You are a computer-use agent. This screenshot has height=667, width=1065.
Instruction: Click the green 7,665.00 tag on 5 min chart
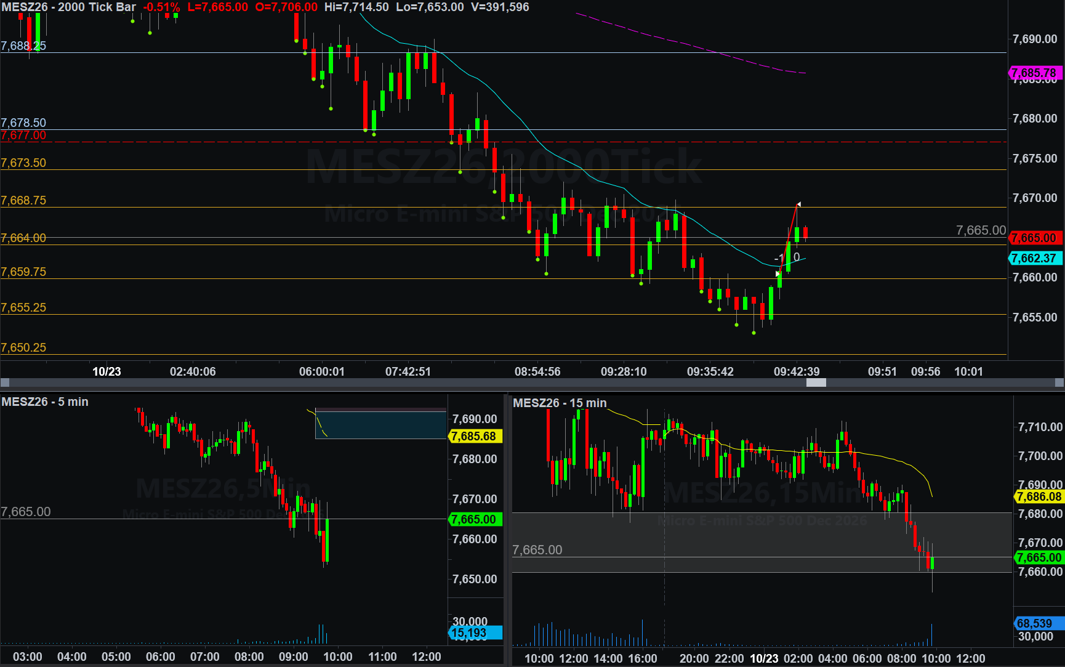475,519
